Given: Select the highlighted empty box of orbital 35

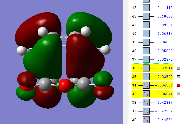Looking at the screenshot, I should pos(146,77).
